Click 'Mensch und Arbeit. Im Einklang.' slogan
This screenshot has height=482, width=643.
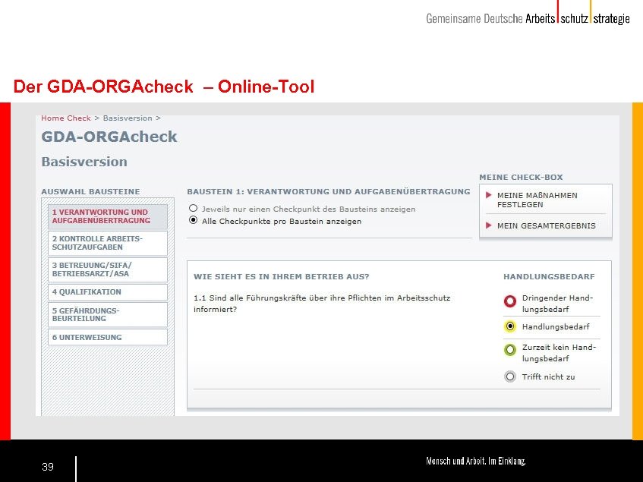click(476, 461)
